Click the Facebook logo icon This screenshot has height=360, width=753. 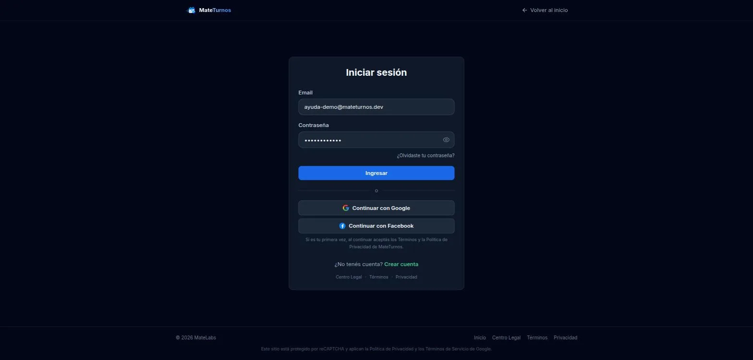[x=342, y=226]
